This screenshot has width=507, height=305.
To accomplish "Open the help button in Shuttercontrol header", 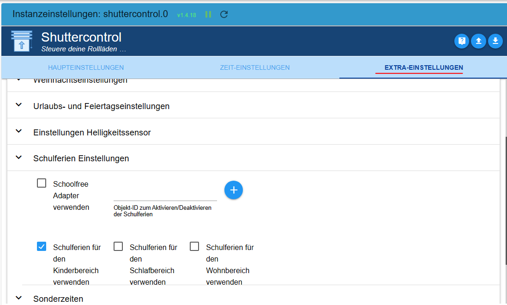I will click(462, 41).
